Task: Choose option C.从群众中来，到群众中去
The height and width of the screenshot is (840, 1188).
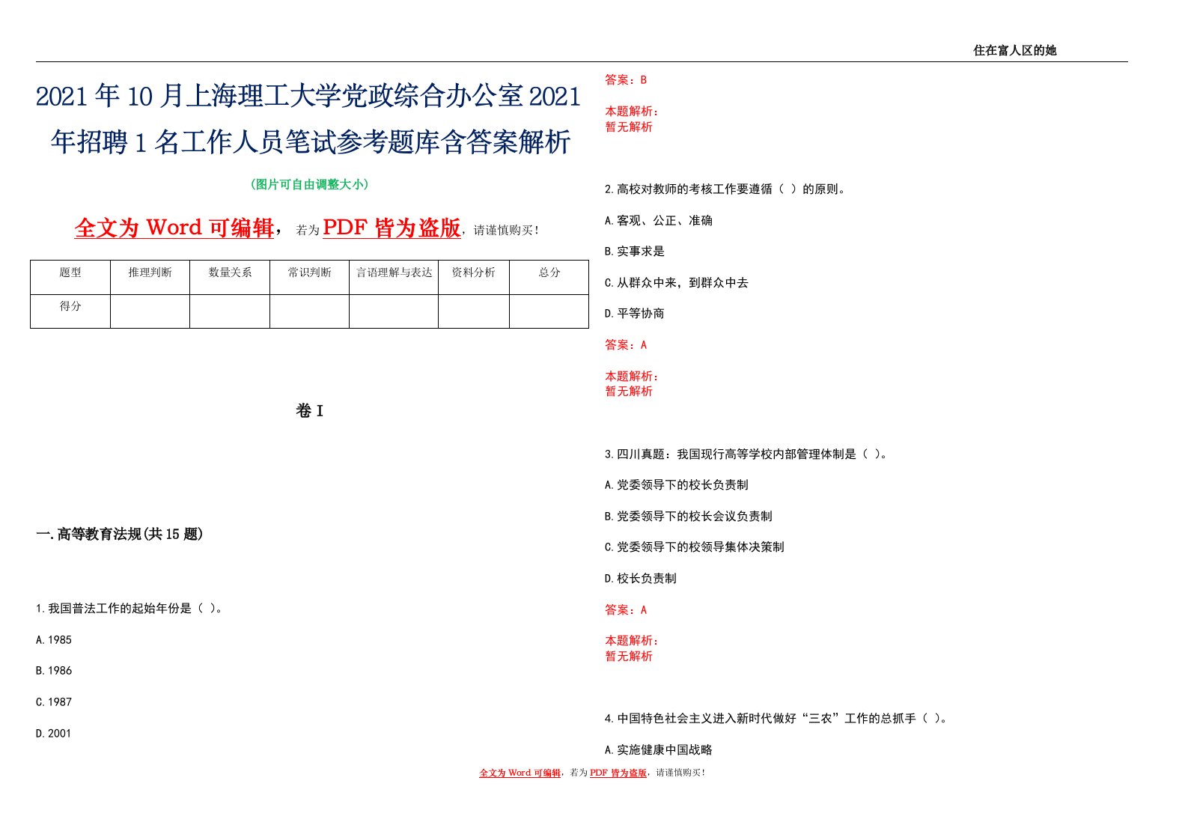Action: pos(677,283)
